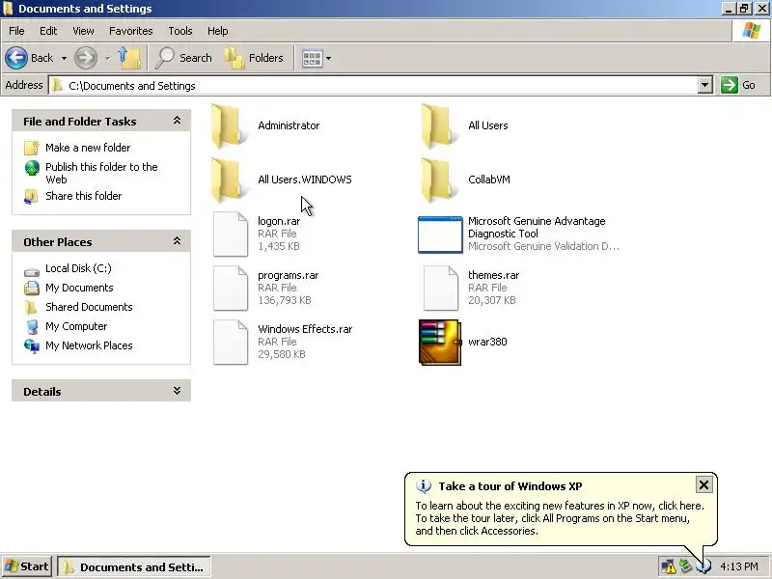Open the Favorites menu
The height and width of the screenshot is (579, 772).
pyautogui.click(x=131, y=31)
